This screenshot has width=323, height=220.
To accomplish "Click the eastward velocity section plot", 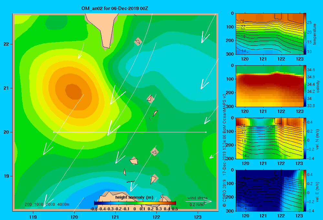I will point(270,191).
